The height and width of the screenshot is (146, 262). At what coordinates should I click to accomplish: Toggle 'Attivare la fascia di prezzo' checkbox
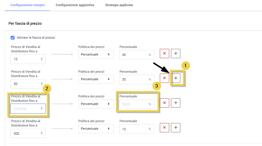click(13, 38)
